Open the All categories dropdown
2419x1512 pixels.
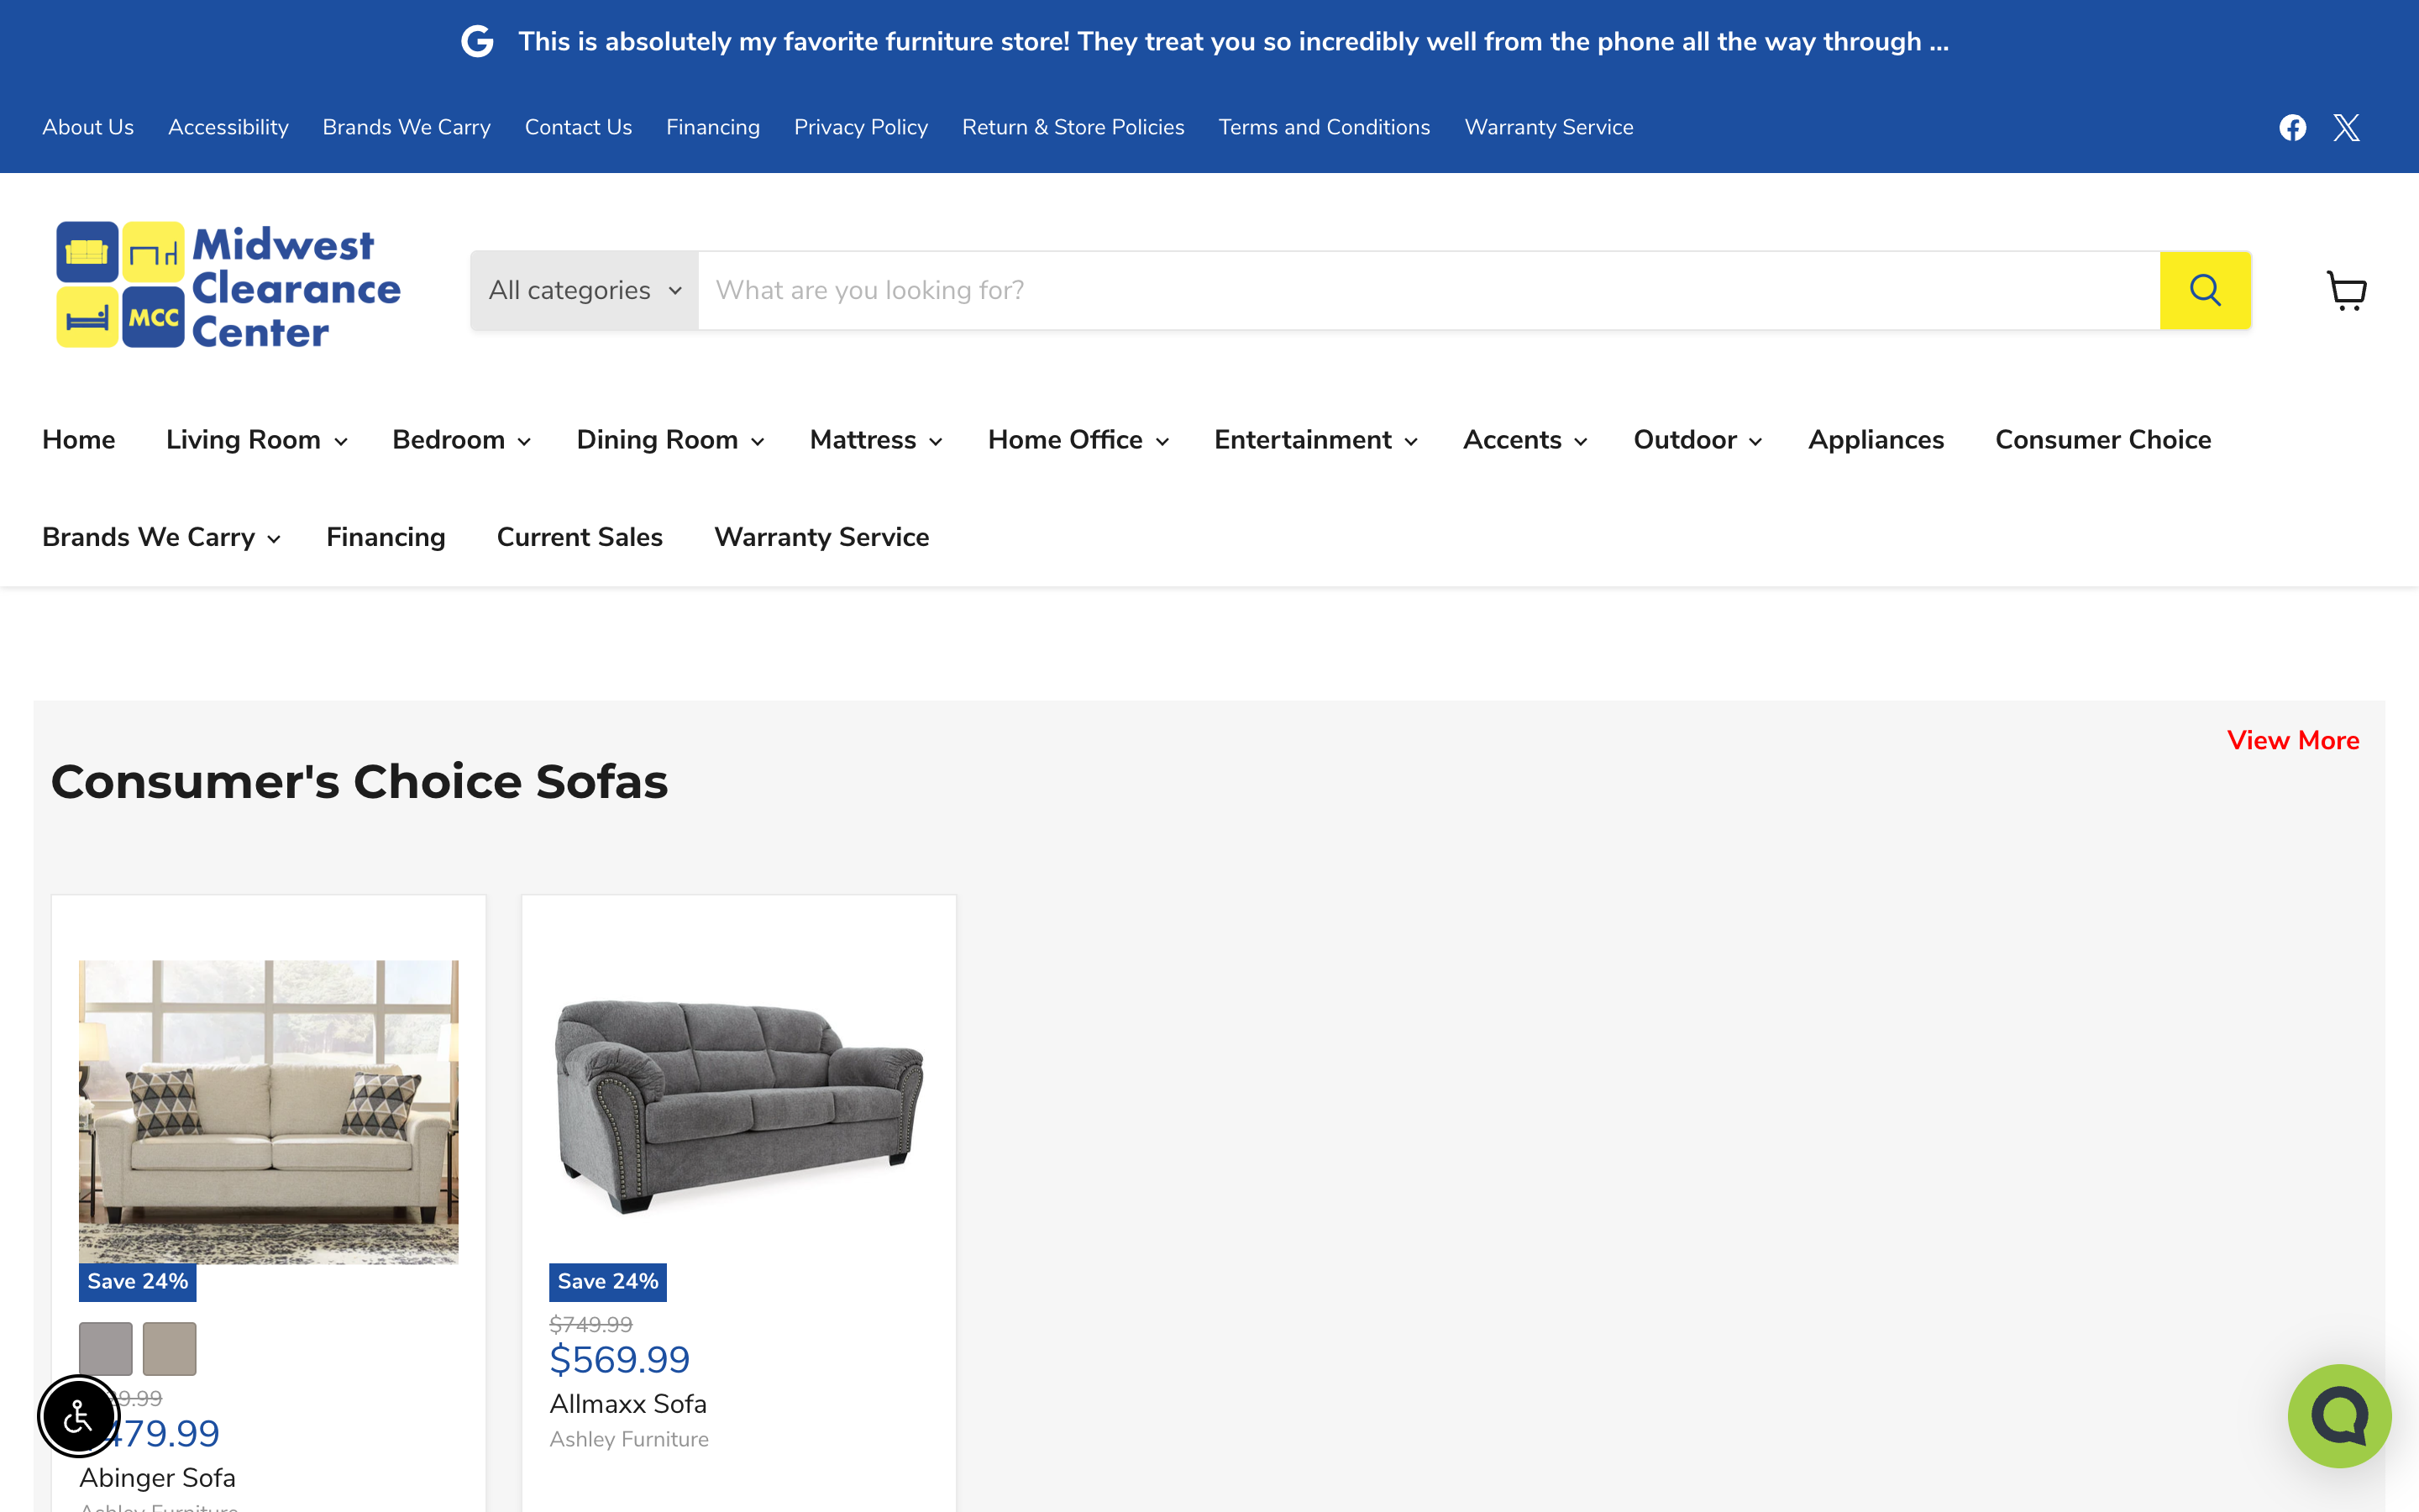tap(584, 290)
